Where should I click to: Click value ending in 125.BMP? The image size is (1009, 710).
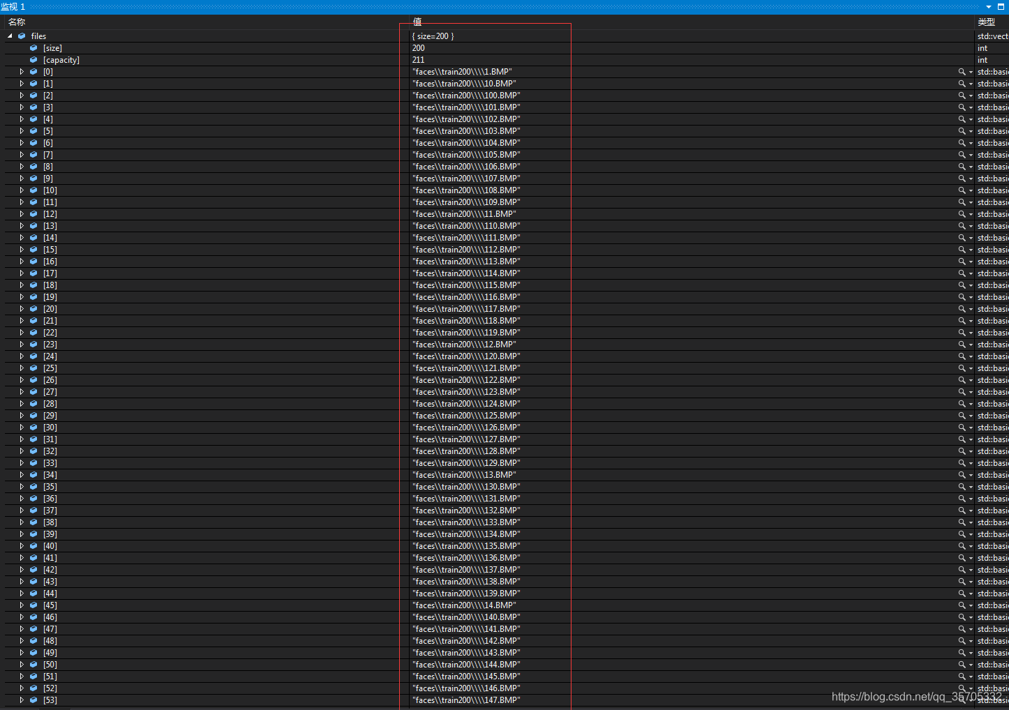pos(466,416)
